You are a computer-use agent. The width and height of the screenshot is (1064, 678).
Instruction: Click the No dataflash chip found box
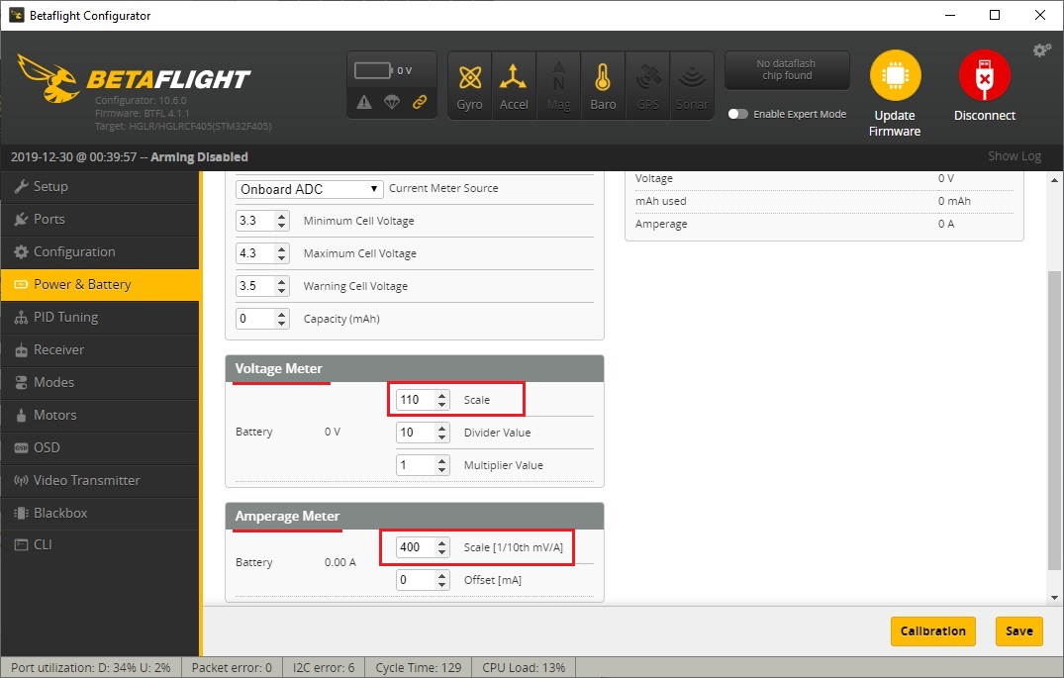[x=787, y=70]
